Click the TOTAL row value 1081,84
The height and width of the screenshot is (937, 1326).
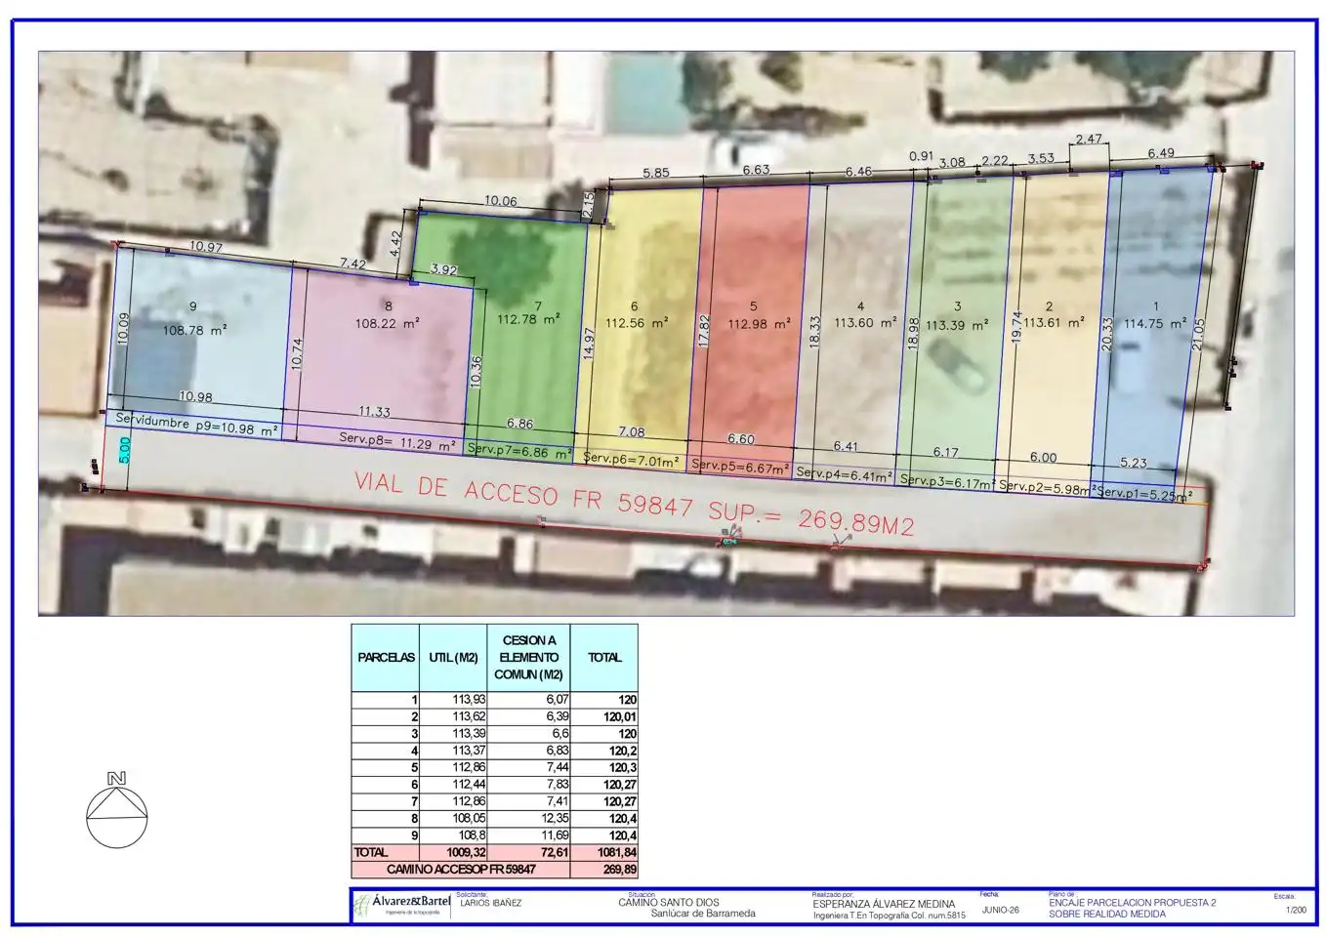(604, 852)
